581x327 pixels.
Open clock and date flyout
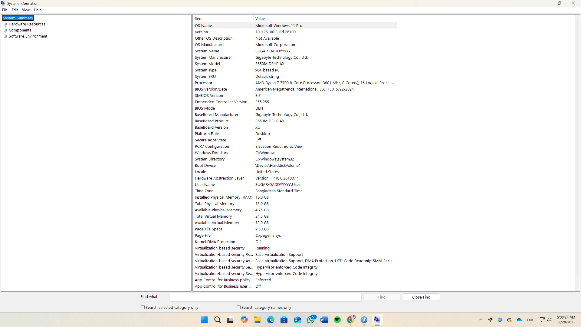(566, 320)
